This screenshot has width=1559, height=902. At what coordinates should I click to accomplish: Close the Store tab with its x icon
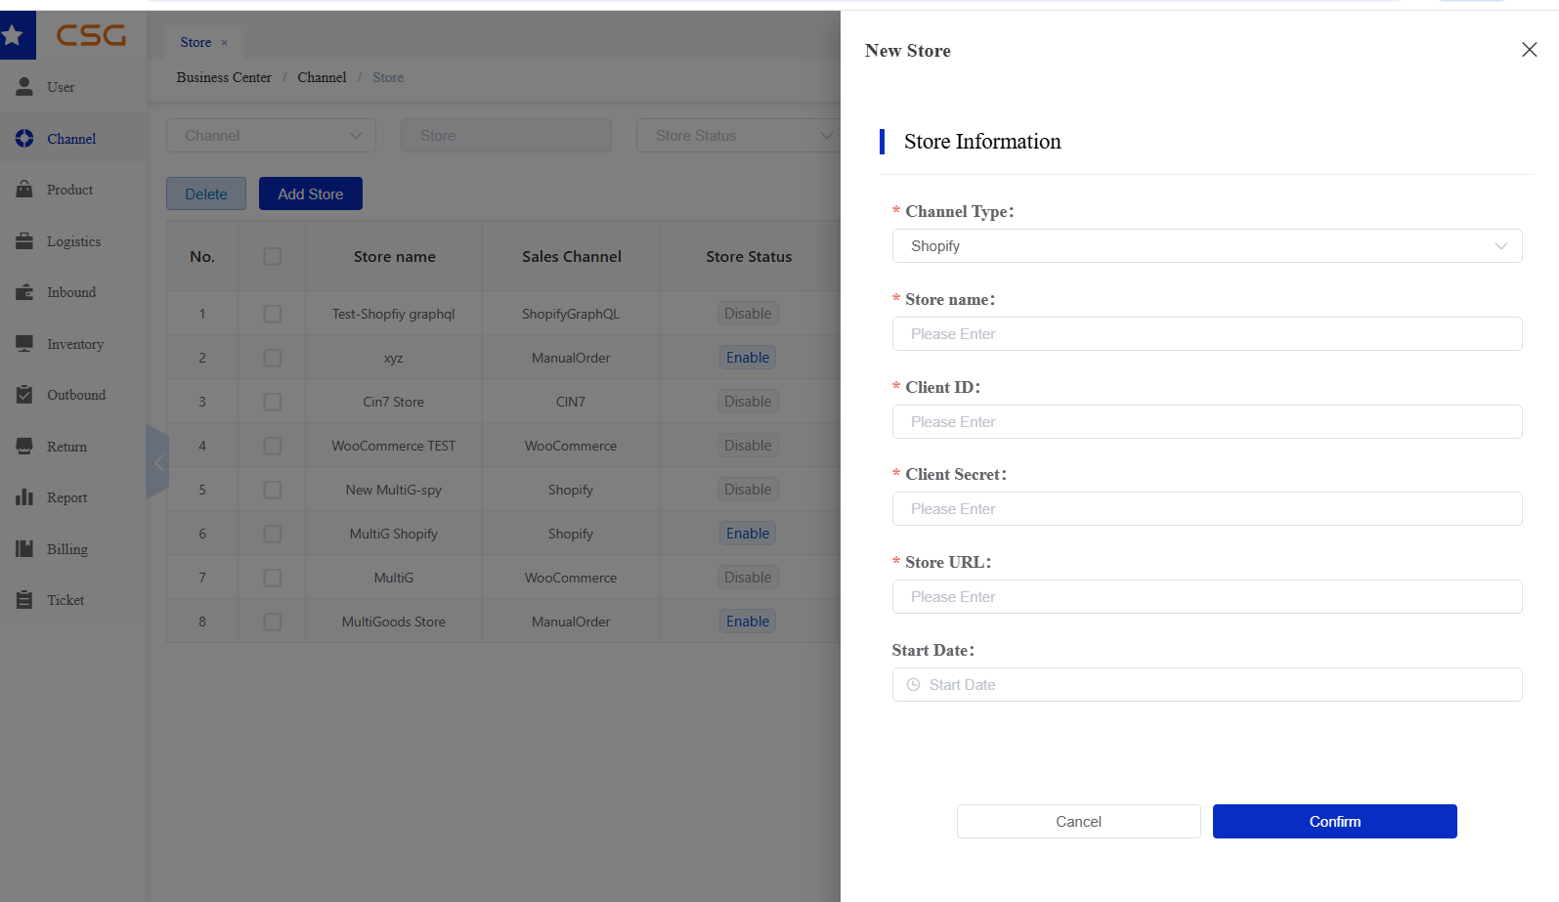click(x=224, y=43)
